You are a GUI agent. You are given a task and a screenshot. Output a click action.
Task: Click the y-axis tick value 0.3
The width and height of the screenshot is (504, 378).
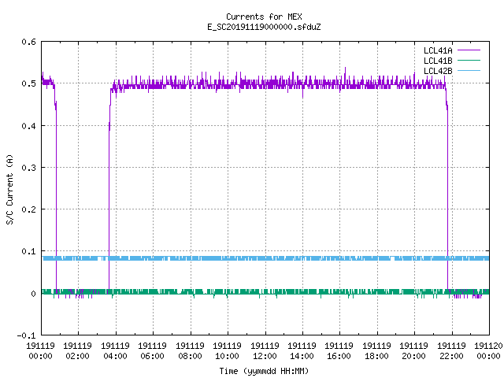coord(28,168)
